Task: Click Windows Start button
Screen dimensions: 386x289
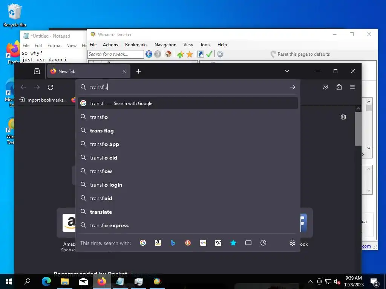Action: (9, 281)
